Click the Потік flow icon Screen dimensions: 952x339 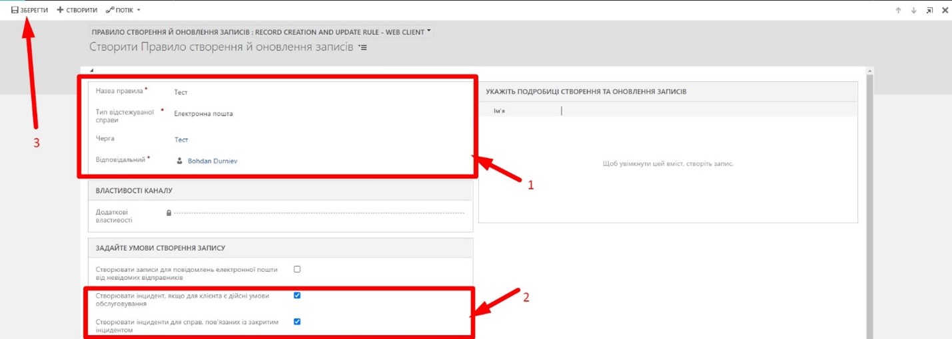click(110, 11)
